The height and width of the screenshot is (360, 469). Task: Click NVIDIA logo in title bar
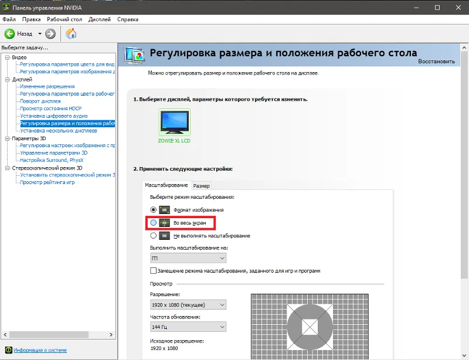[6, 8]
